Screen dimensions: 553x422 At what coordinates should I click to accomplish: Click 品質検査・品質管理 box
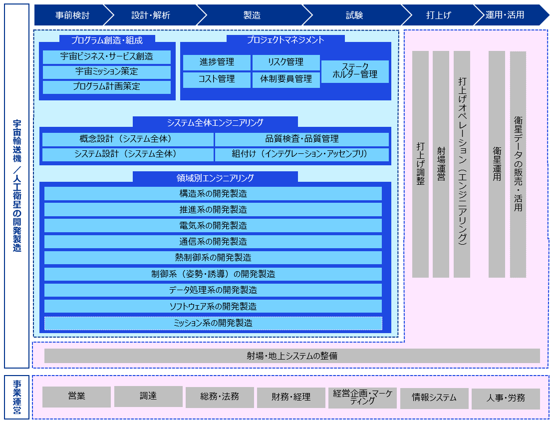click(x=302, y=139)
